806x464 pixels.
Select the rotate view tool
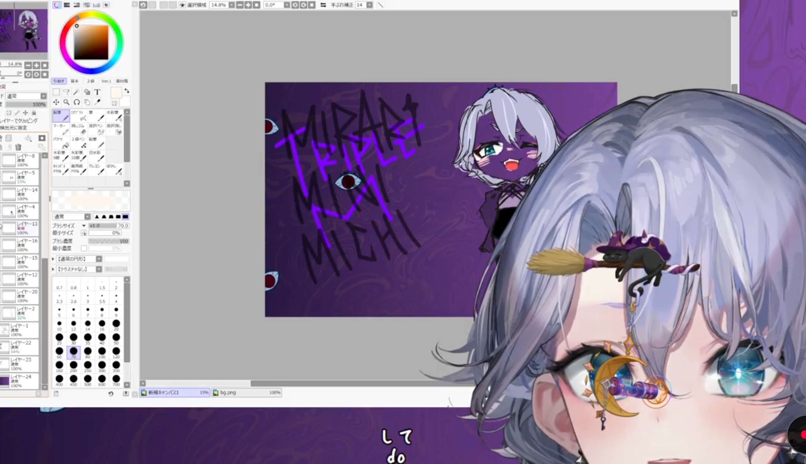(x=77, y=102)
